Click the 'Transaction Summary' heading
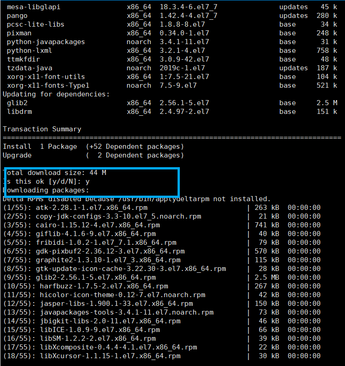Viewport: 345px width, 366px height. coord(42,129)
